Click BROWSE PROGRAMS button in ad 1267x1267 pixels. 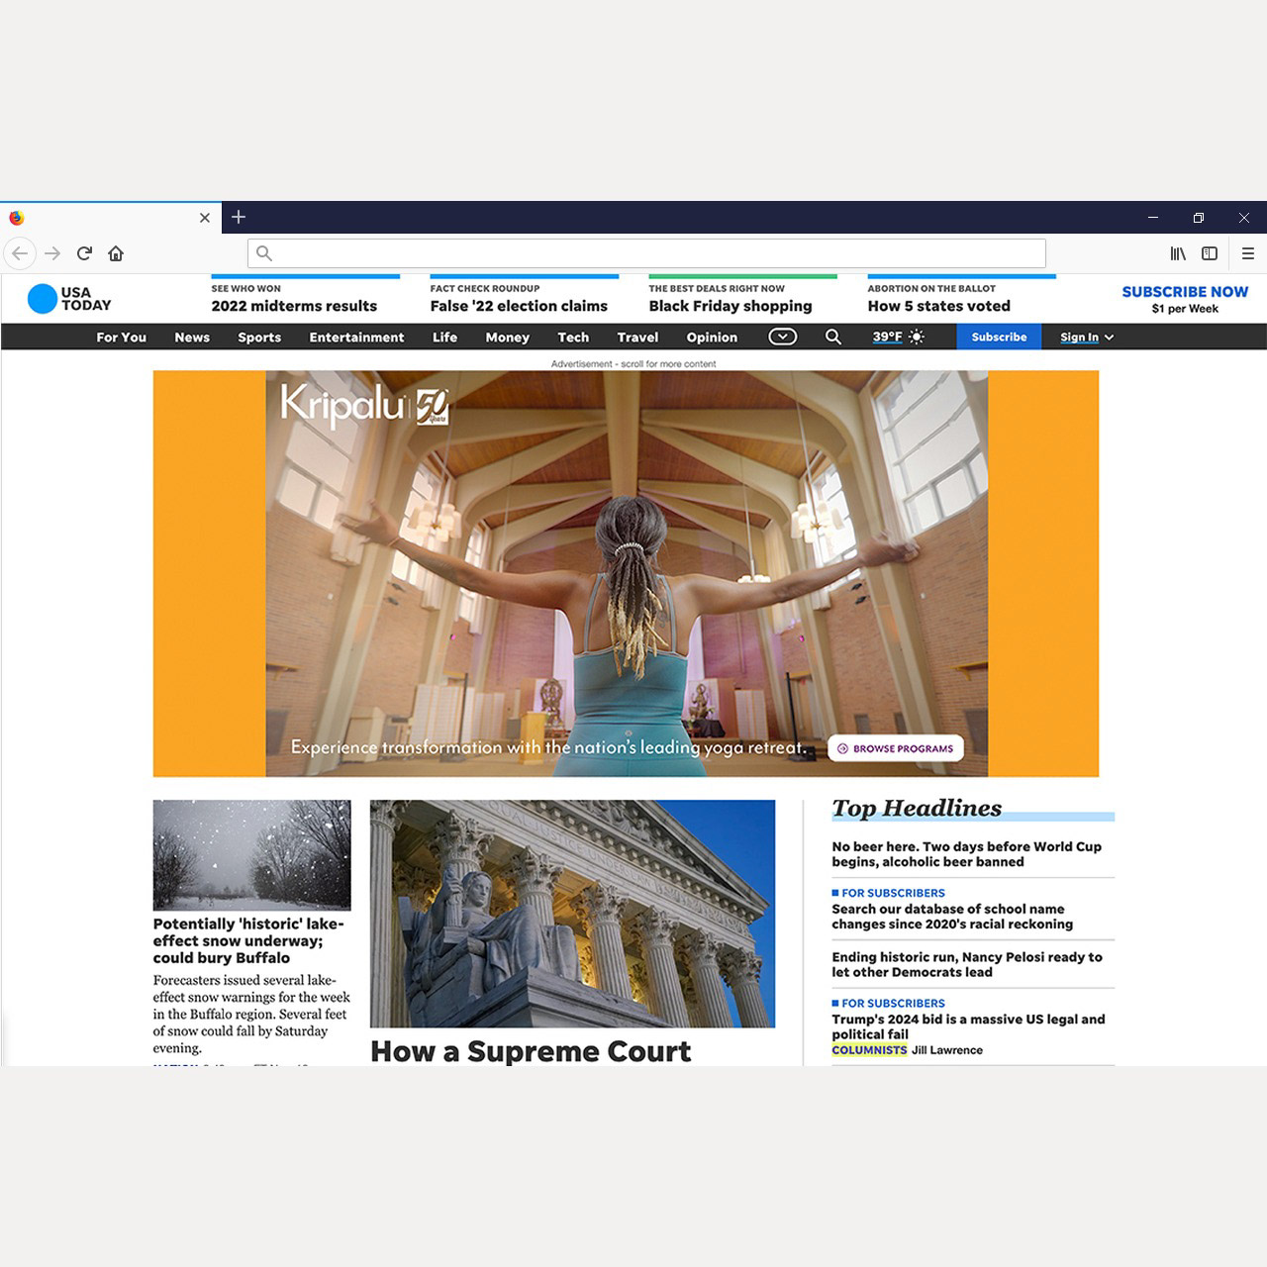(895, 748)
